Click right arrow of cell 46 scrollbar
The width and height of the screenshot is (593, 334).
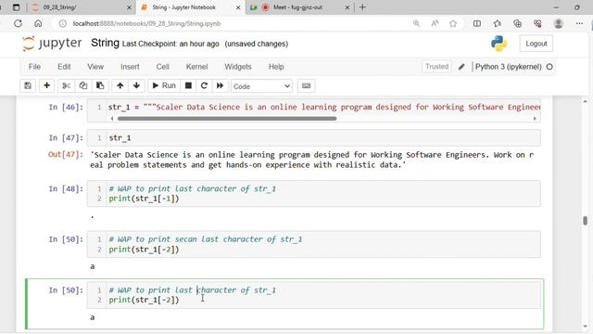pyautogui.click(x=535, y=119)
